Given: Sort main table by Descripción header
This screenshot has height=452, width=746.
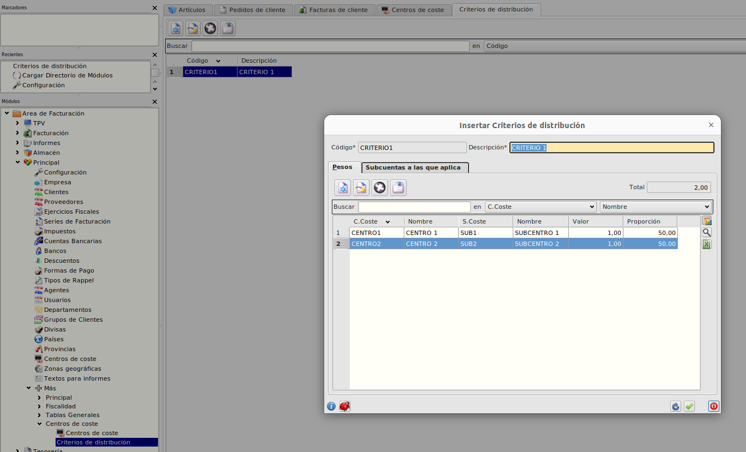Looking at the screenshot, I should point(264,61).
